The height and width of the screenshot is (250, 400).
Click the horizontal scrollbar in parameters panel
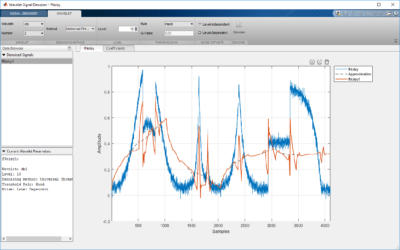(33, 239)
